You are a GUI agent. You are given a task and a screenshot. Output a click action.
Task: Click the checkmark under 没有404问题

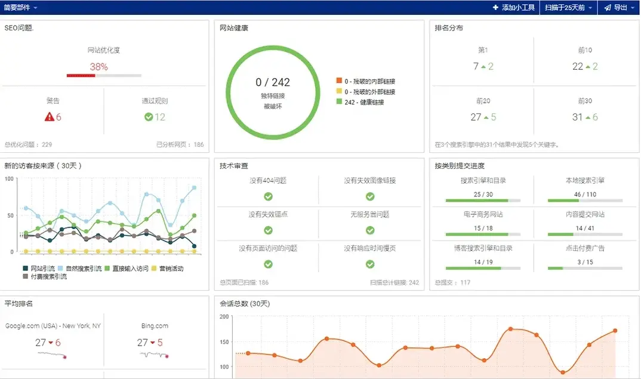point(268,196)
